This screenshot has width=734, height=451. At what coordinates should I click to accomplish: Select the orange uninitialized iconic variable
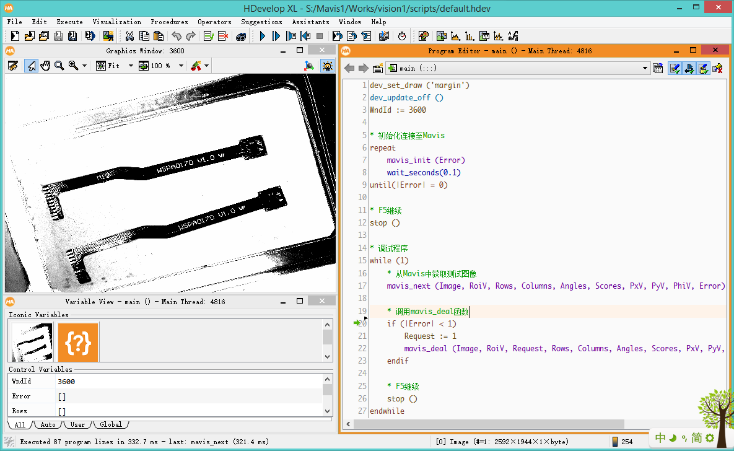(x=78, y=343)
